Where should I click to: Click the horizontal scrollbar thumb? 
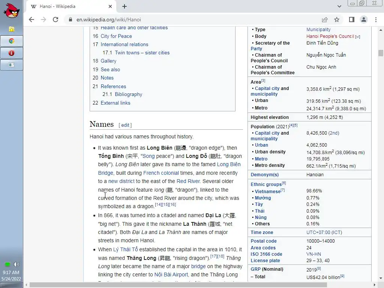click(x=178, y=285)
